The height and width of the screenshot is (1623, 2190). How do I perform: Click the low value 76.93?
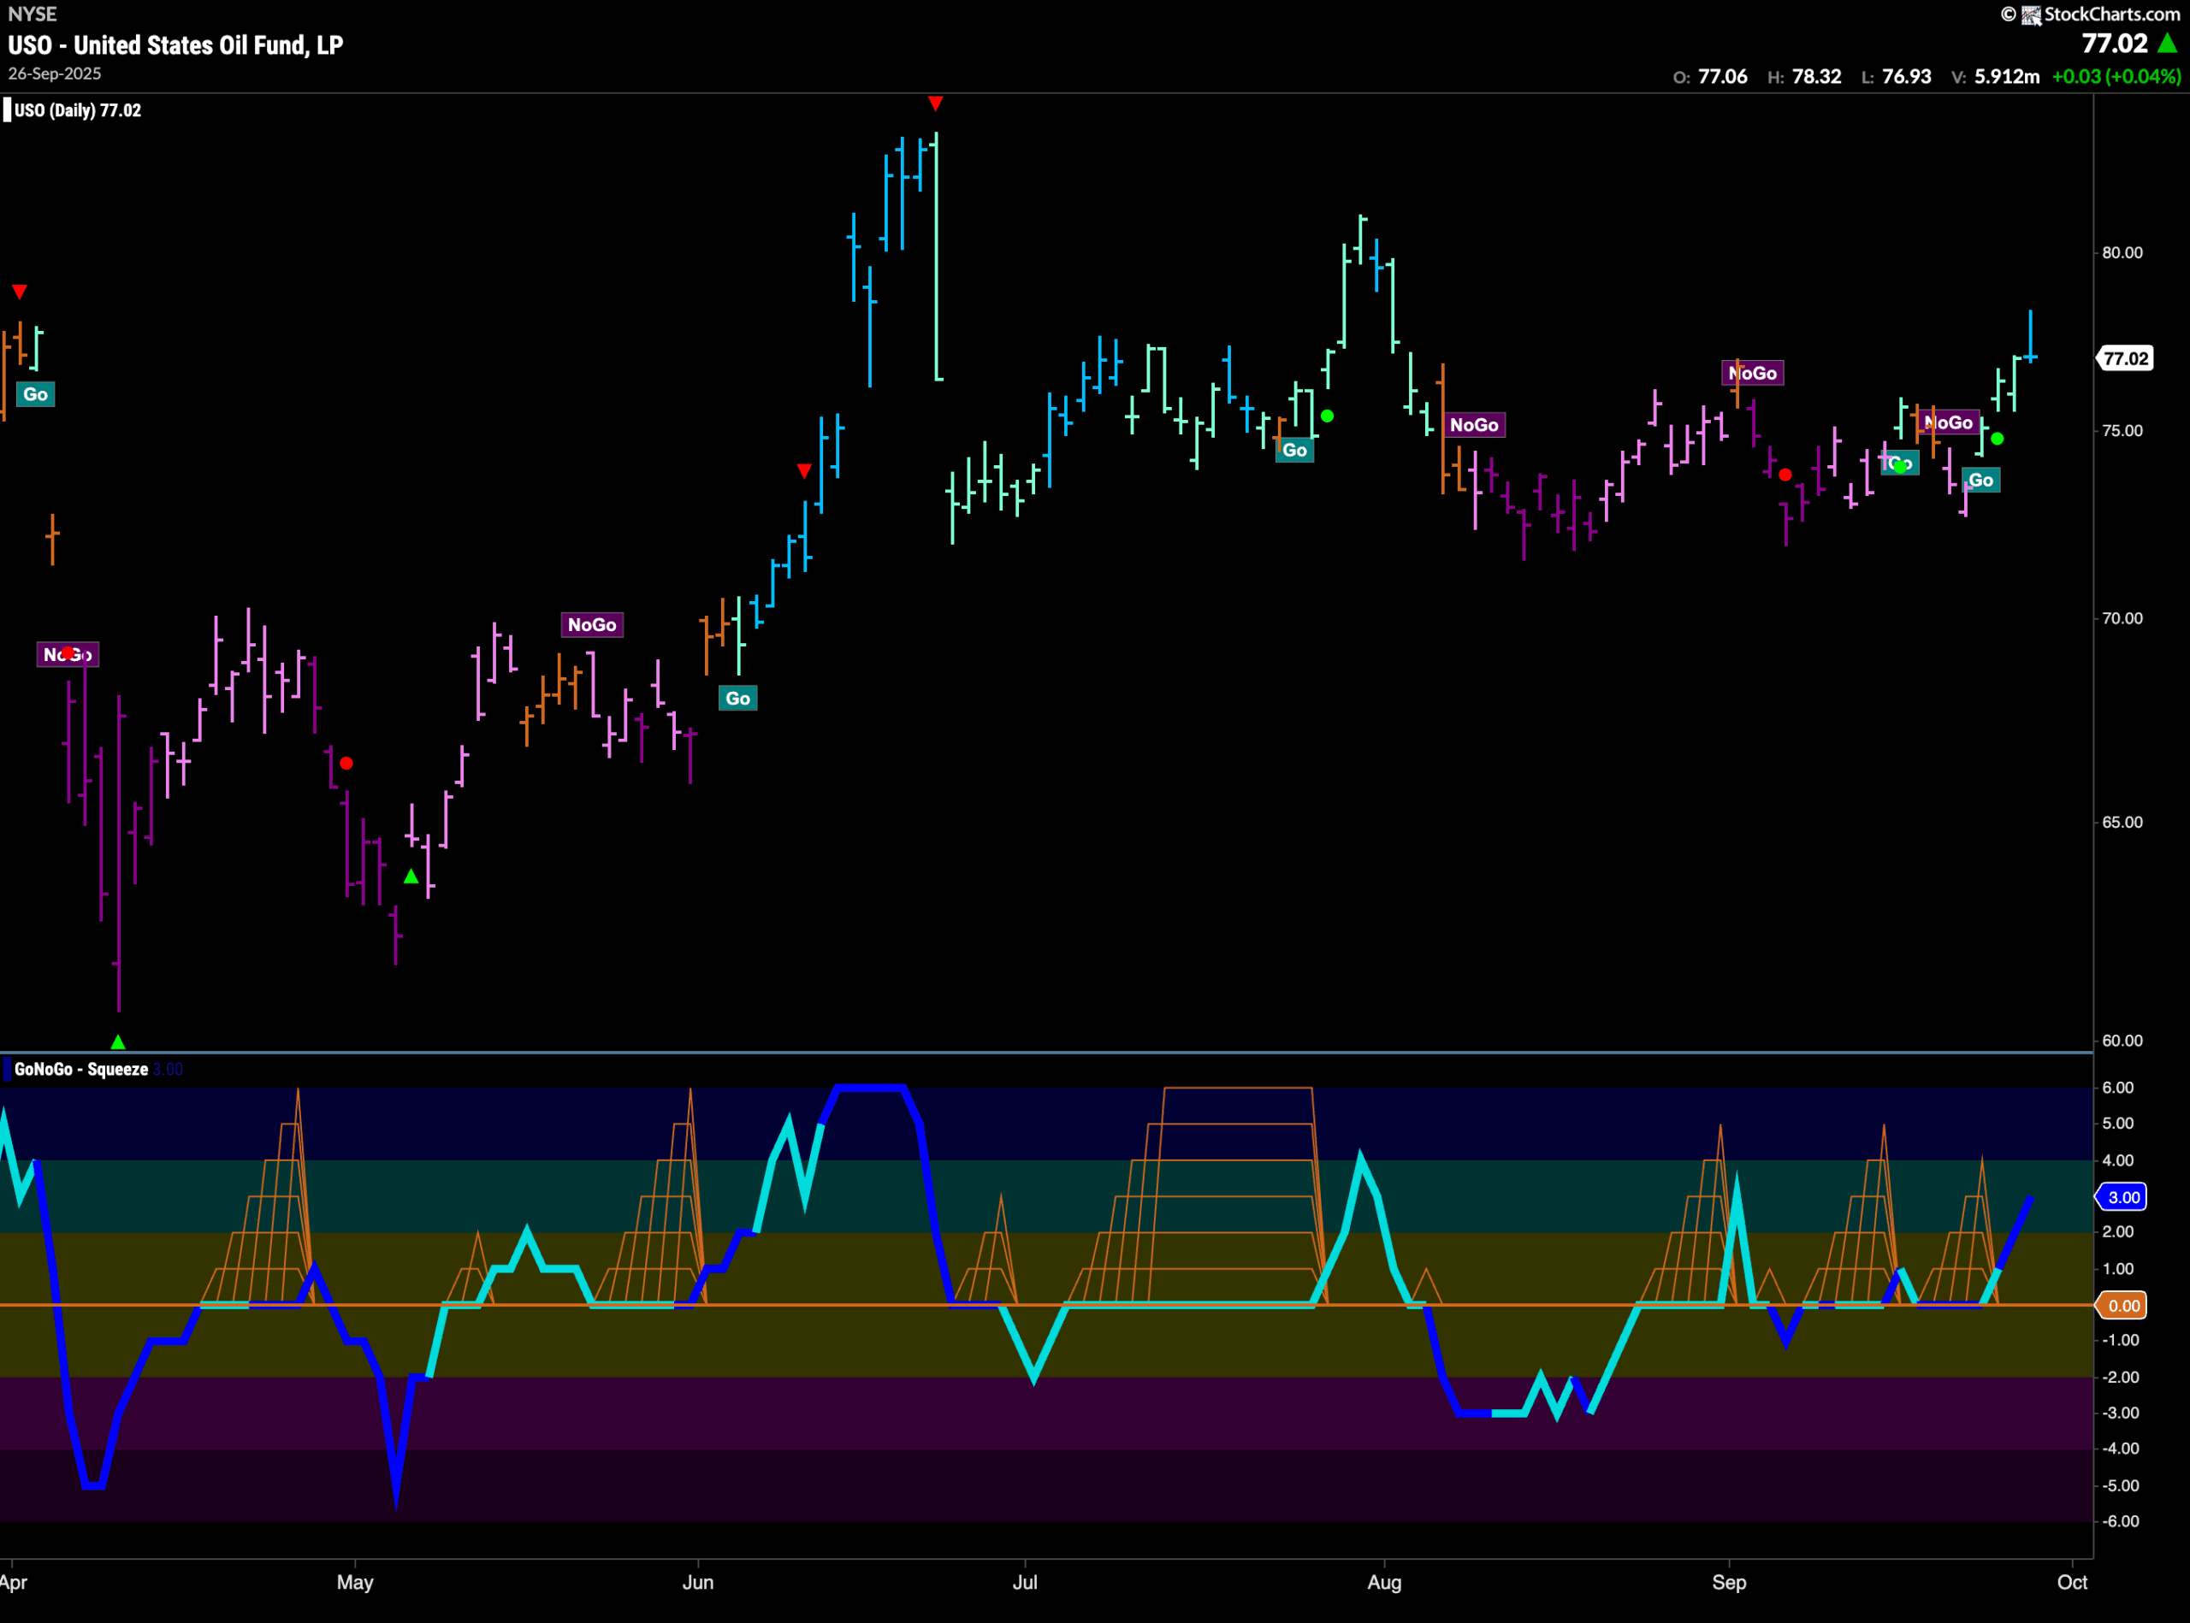pos(1906,77)
